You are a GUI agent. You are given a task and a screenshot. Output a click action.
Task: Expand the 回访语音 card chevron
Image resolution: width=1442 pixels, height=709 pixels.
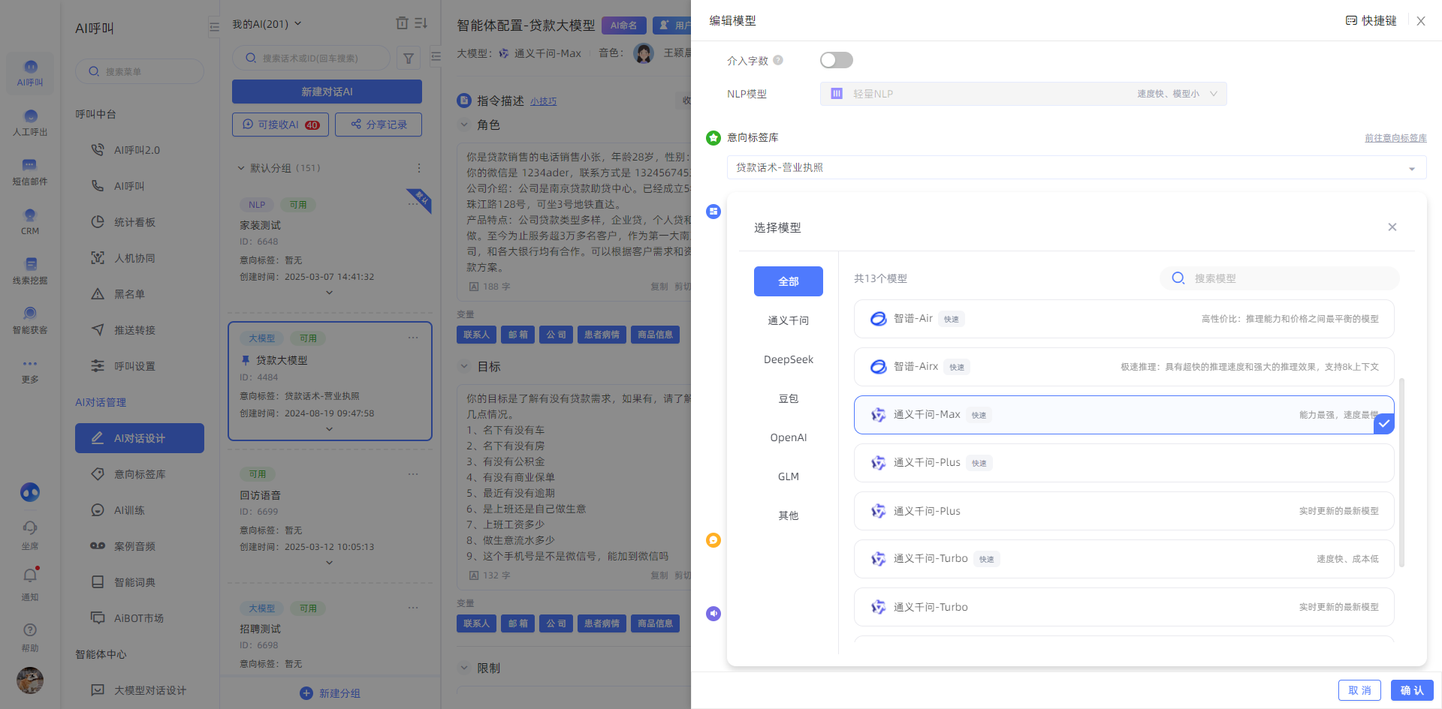point(329,563)
